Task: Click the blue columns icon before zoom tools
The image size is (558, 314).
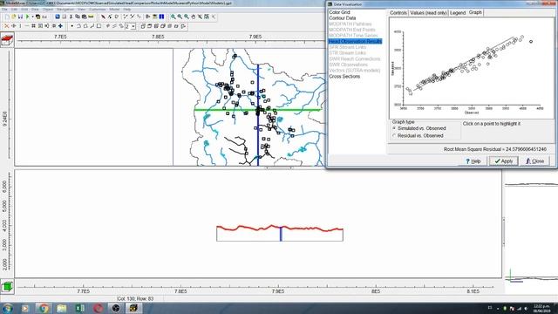Action: click(161, 17)
